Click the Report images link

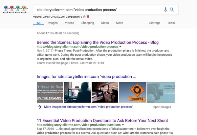[161, 107]
